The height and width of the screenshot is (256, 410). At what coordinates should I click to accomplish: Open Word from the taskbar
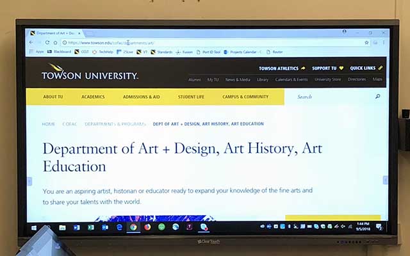click(77, 228)
